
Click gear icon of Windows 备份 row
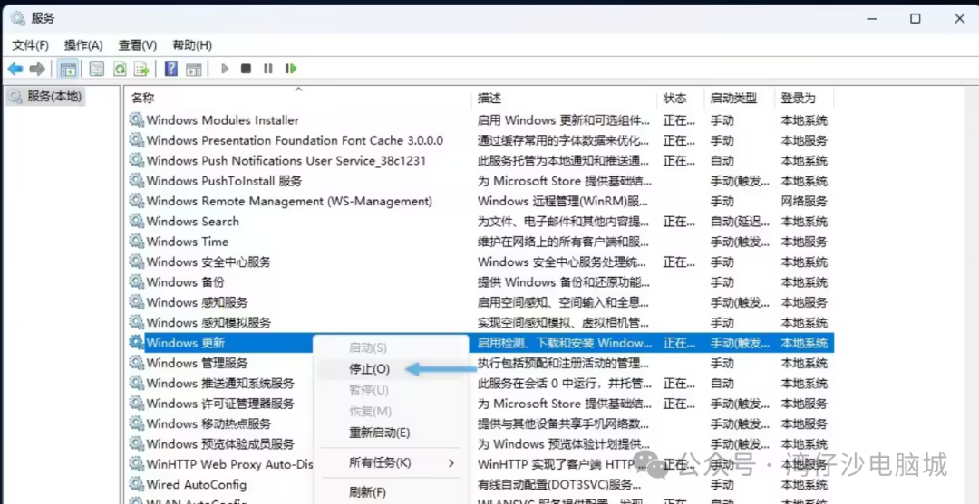[136, 281]
